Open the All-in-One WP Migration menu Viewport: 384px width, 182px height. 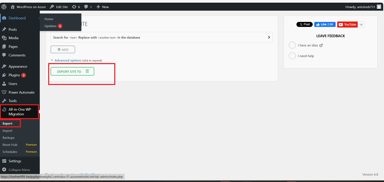(20, 112)
